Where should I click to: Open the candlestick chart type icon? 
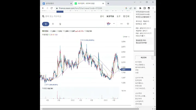click(x=109, y=24)
